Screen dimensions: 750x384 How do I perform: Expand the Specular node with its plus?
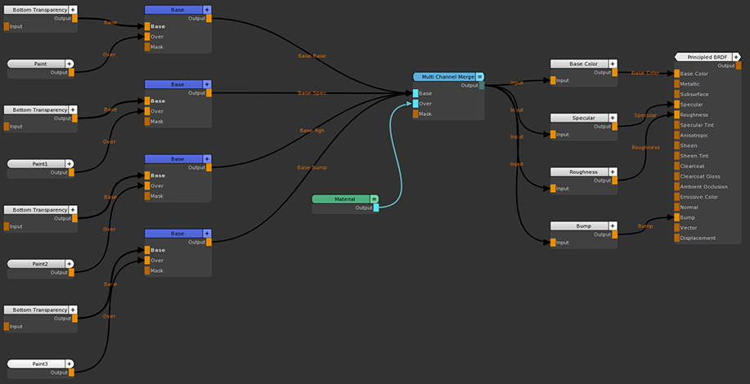(612, 118)
